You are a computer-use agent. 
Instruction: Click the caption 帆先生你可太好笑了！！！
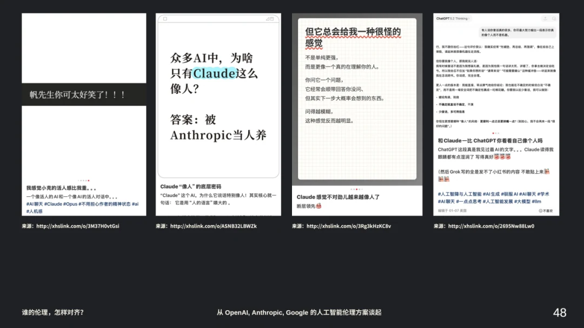tap(77, 95)
